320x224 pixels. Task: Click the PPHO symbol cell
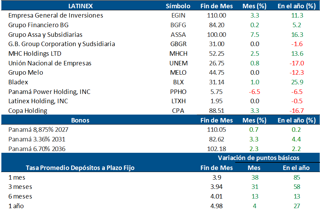[x=178, y=92]
